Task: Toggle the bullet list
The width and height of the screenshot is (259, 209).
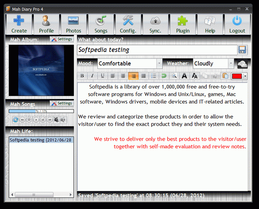Action: tap(154, 76)
